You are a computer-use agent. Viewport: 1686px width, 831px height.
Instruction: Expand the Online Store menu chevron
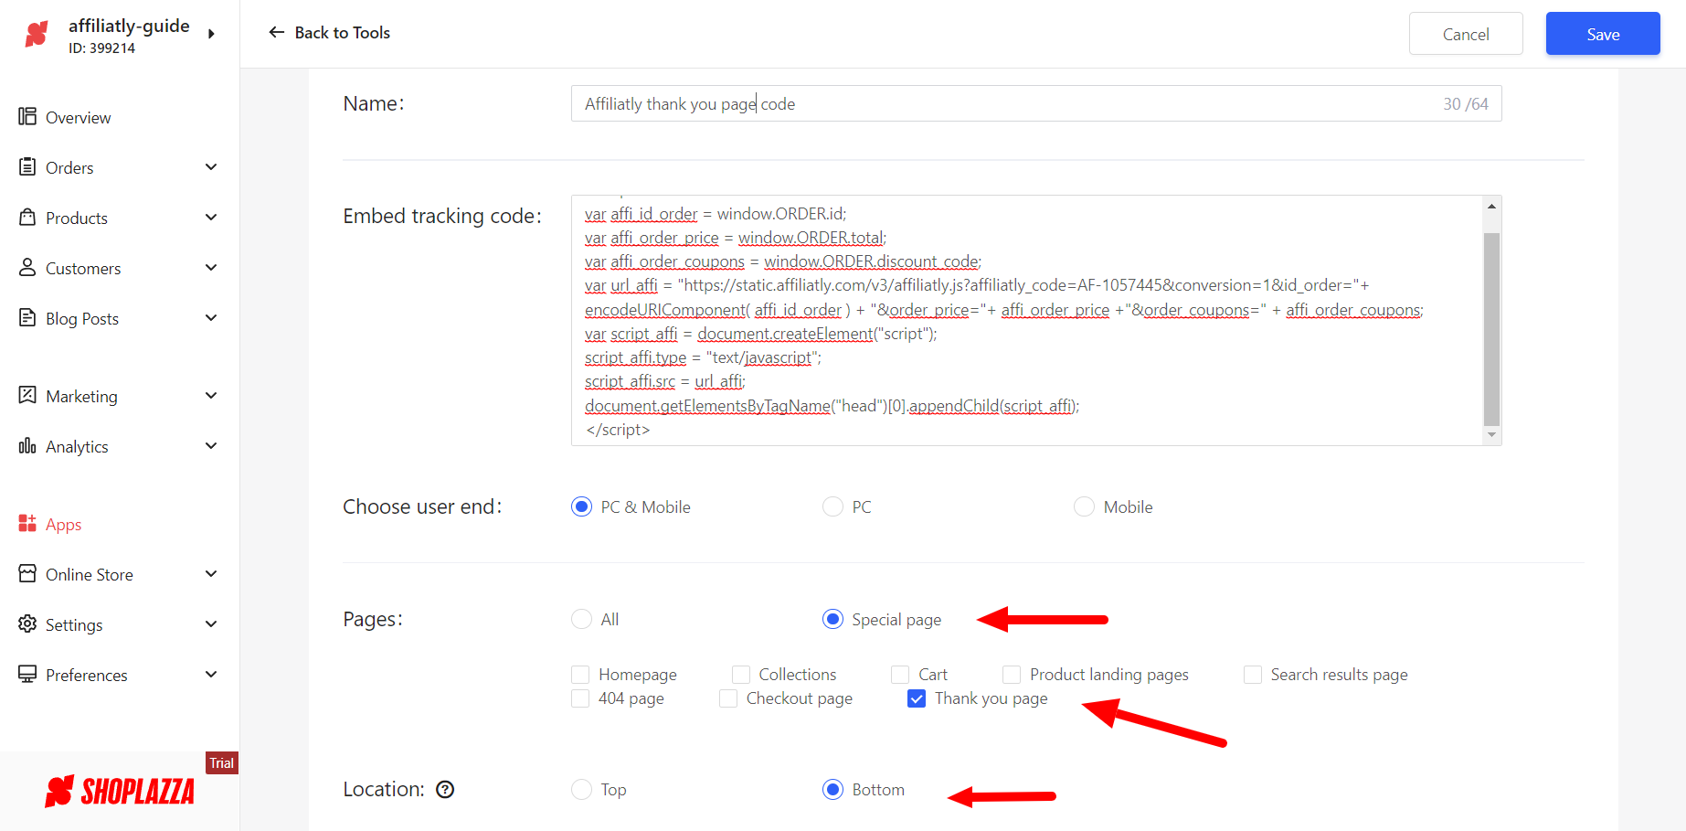pos(211,574)
